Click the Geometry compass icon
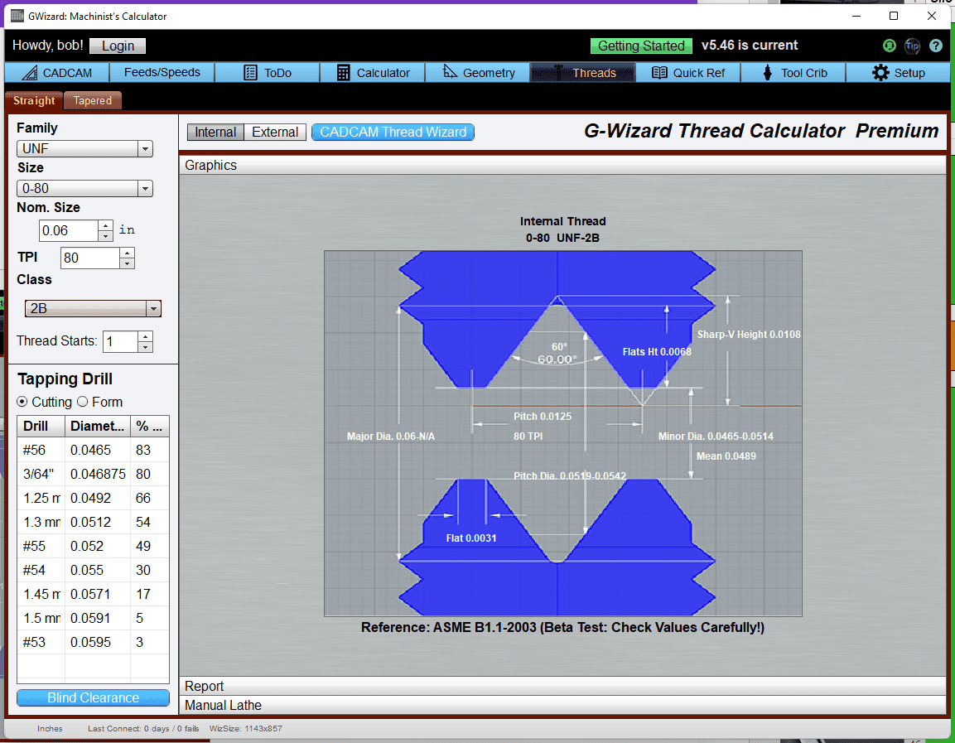 click(x=448, y=72)
